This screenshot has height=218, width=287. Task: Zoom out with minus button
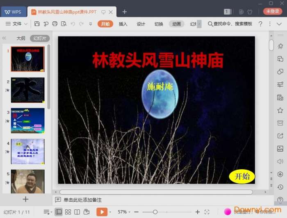click(137, 212)
